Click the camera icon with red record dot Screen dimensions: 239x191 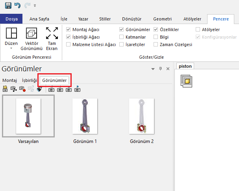coord(22,89)
